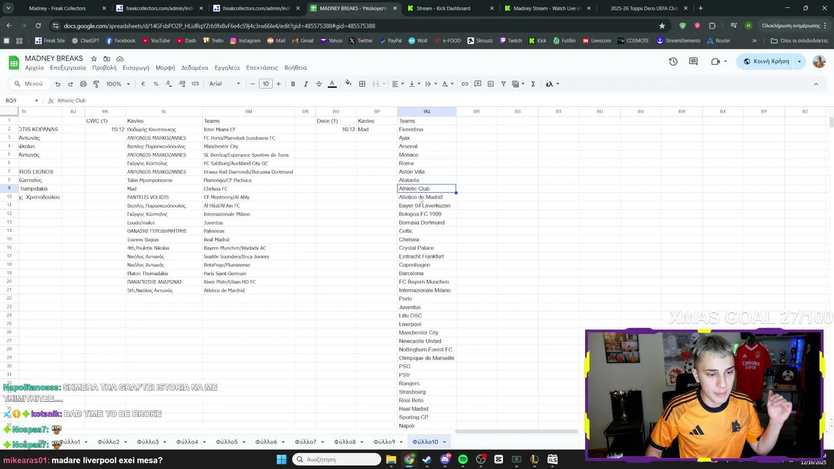834x469 pixels.
Task: Open the Δεδομένα menu
Action: click(195, 68)
